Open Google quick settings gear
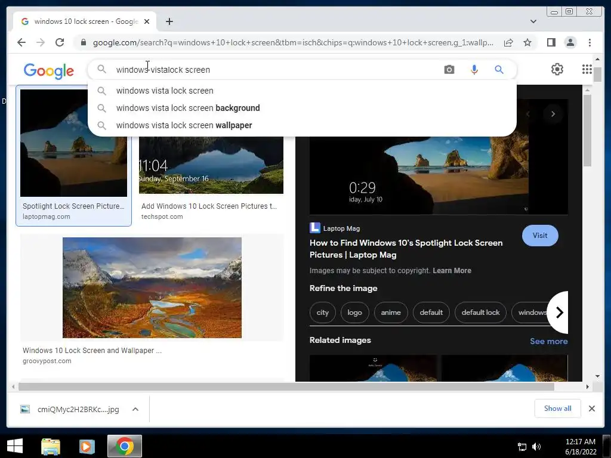 557,69
